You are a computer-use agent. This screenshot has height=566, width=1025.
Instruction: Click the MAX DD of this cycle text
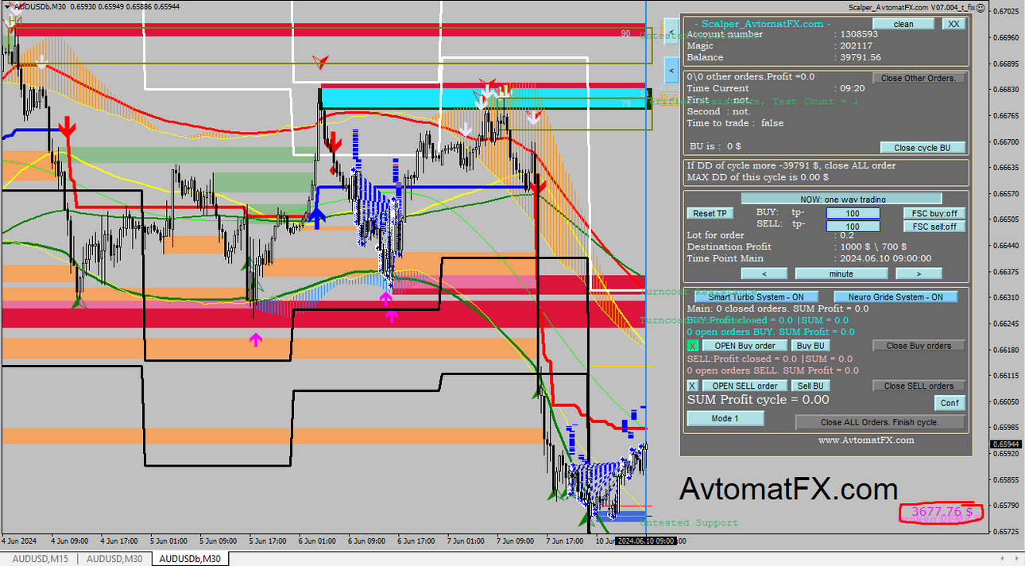click(758, 177)
